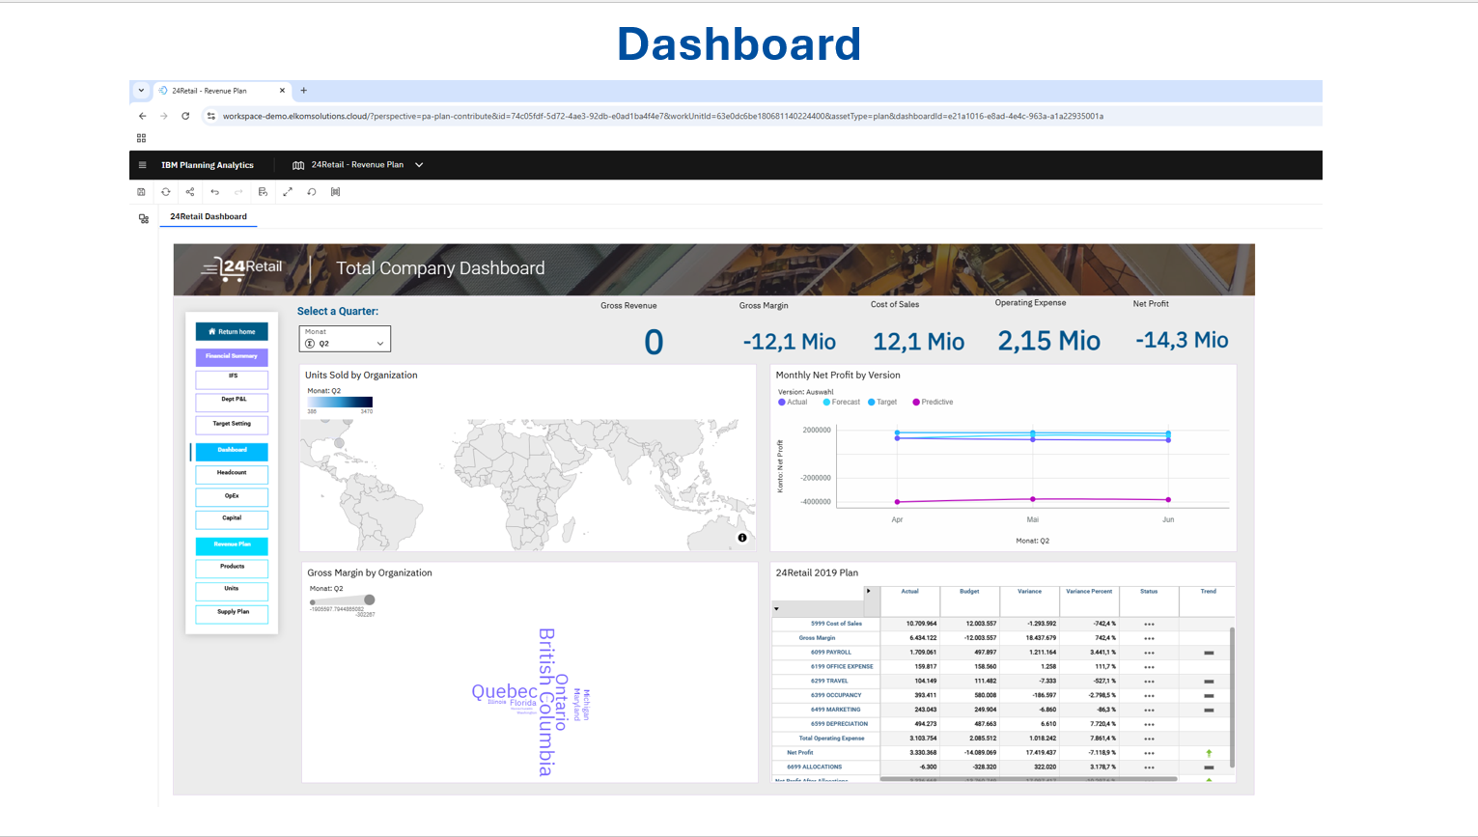Open the Financial Summary section
Screen dimensions: 1478x837
click(232, 356)
